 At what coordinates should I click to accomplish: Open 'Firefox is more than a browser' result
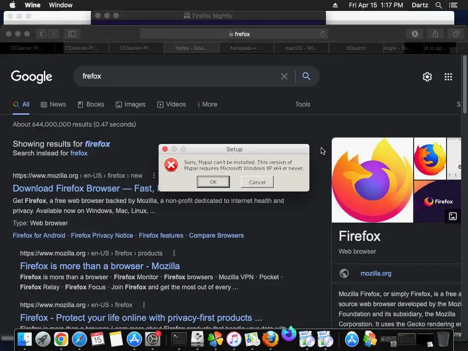click(x=100, y=266)
